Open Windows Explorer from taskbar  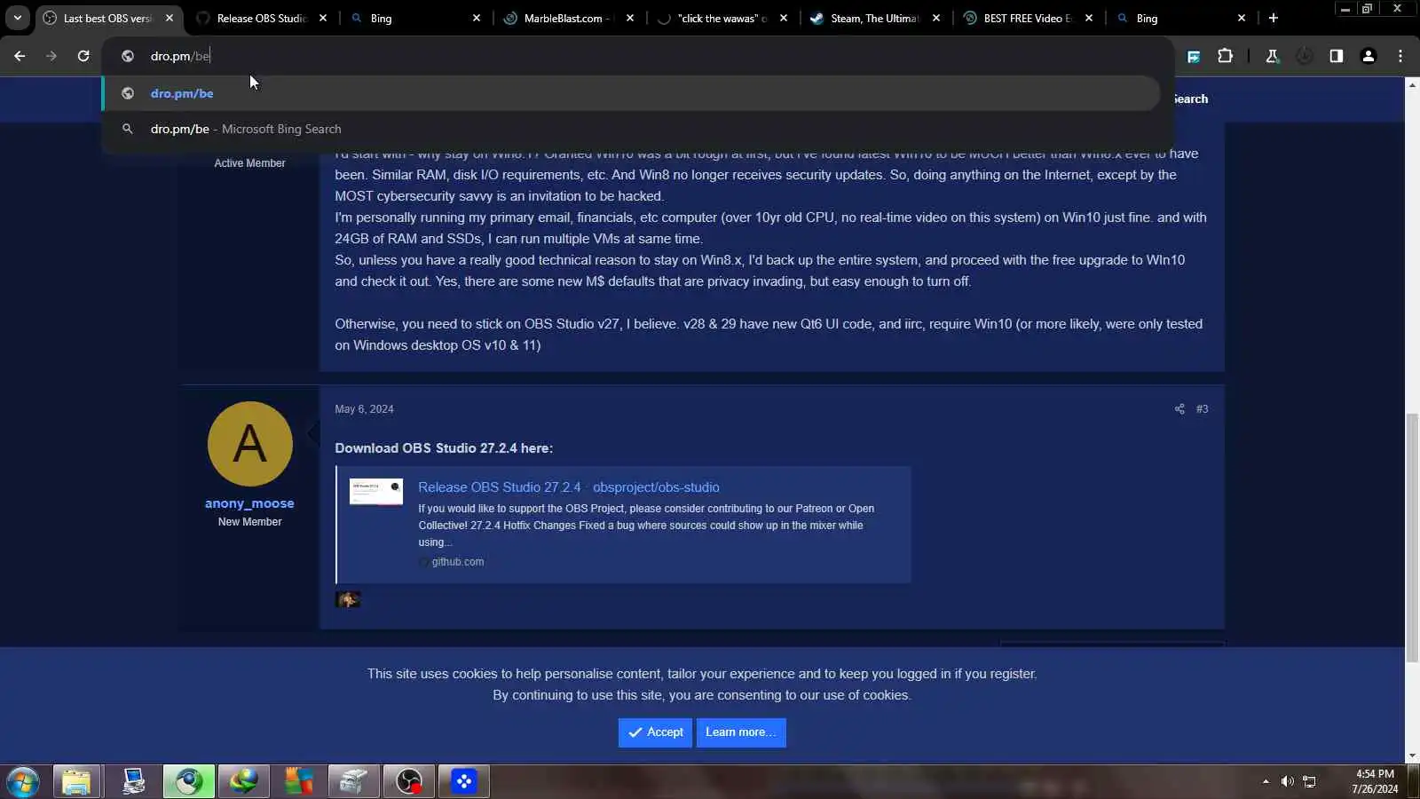click(x=76, y=782)
